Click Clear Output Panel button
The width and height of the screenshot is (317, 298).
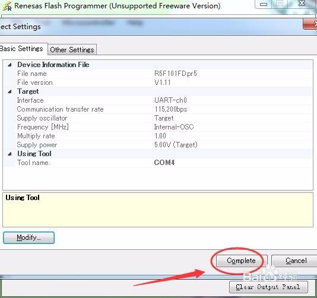[x=268, y=287]
